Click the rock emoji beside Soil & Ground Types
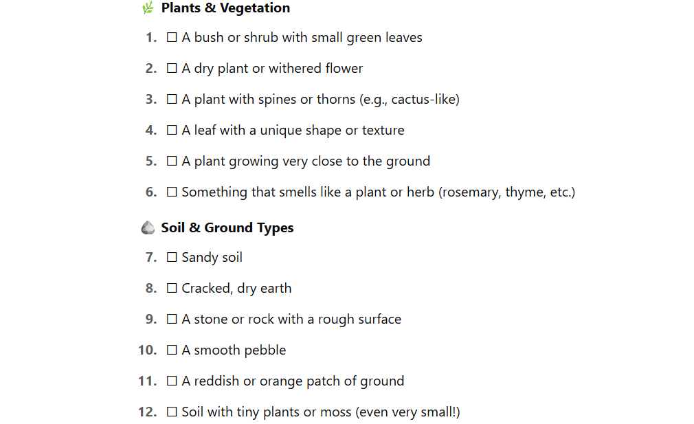Screen dimensions: 694x424 [x=148, y=228]
